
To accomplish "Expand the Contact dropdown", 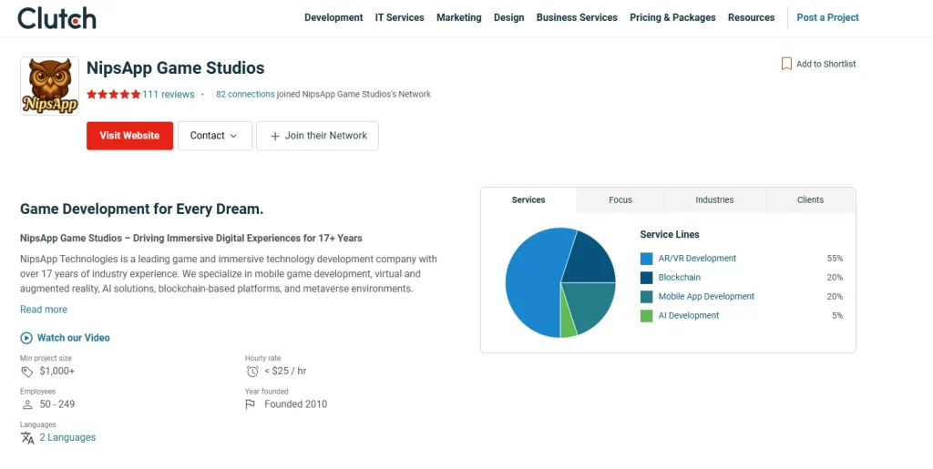I will [x=214, y=136].
